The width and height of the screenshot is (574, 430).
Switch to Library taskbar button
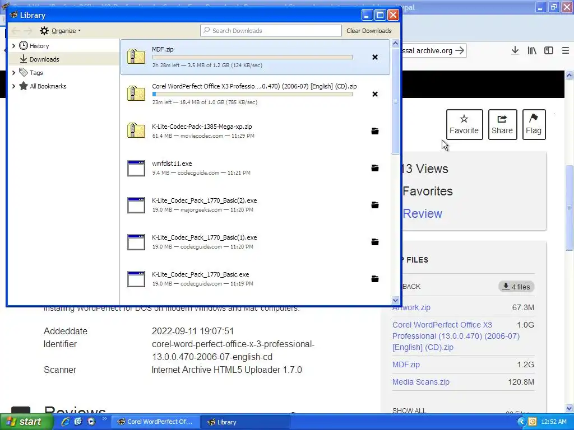[x=246, y=422]
